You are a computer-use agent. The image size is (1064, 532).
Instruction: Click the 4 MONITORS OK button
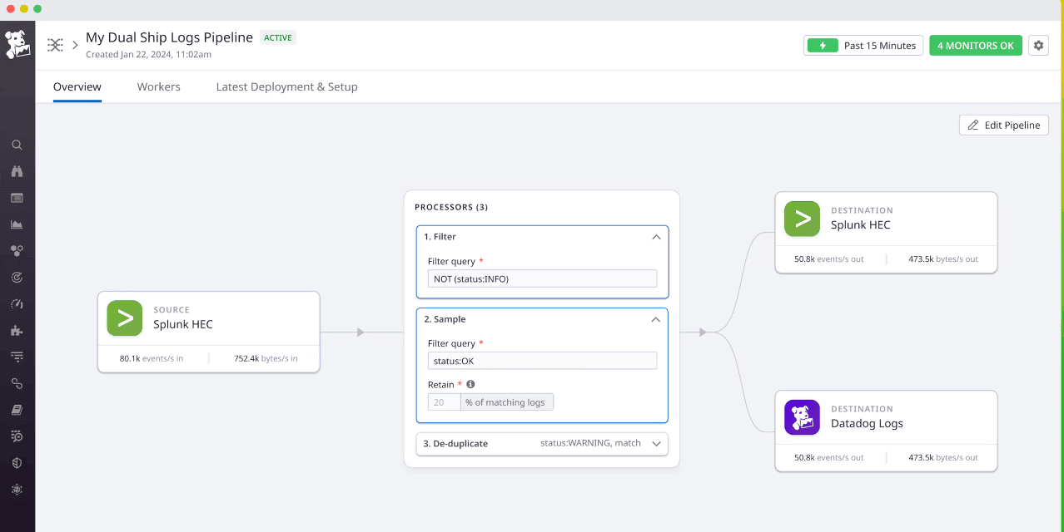click(x=976, y=46)
